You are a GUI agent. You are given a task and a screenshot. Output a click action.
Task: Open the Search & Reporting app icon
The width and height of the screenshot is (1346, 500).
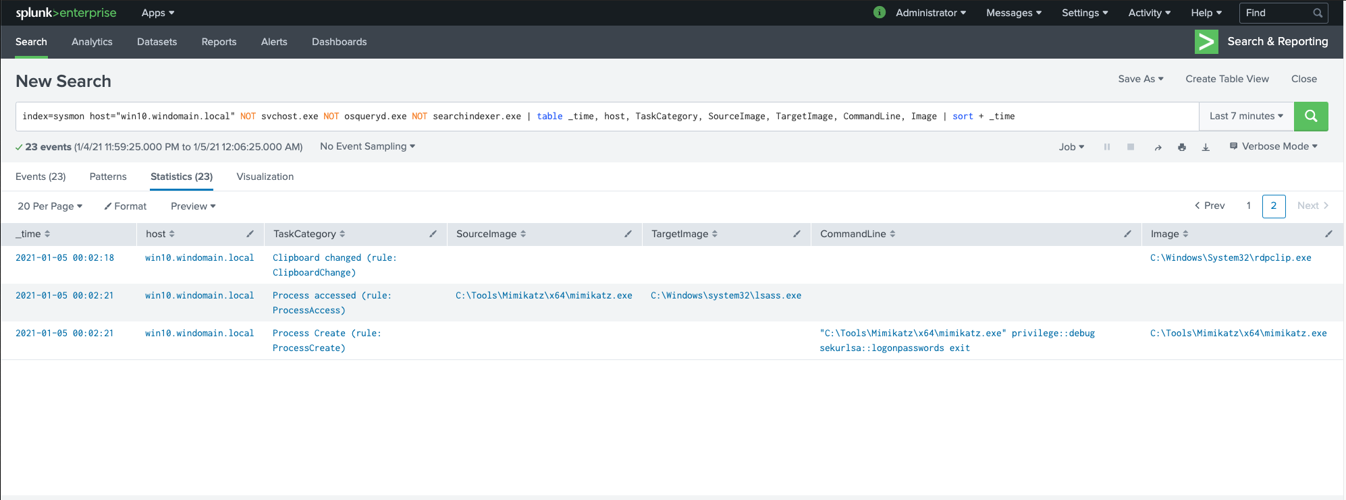pyautogui.click(x=1206, y=42)
